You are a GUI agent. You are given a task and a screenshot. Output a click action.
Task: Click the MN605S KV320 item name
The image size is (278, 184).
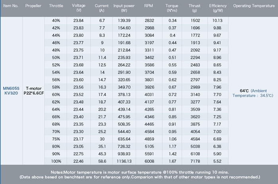point(10,90)
